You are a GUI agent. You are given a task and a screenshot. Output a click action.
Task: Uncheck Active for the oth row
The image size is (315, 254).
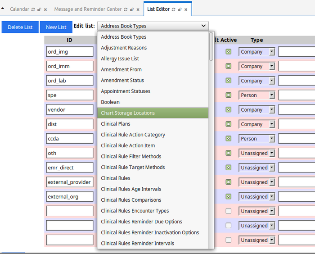229,153
